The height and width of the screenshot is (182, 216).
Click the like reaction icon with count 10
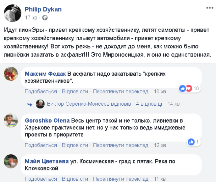tap(183, 88)
